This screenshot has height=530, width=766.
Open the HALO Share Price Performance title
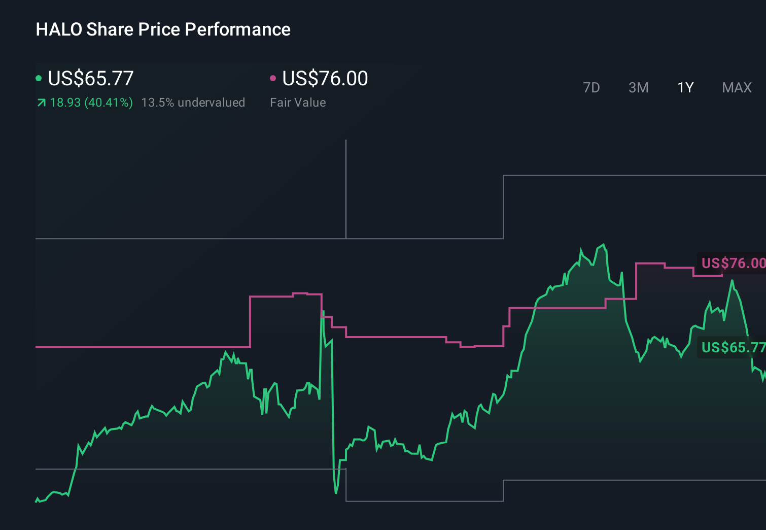[x=163, y=29]
